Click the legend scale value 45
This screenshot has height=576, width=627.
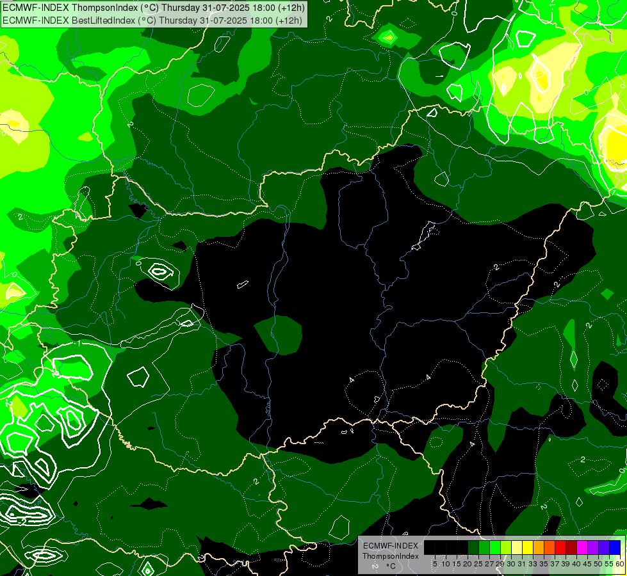(x=587, y=564)
